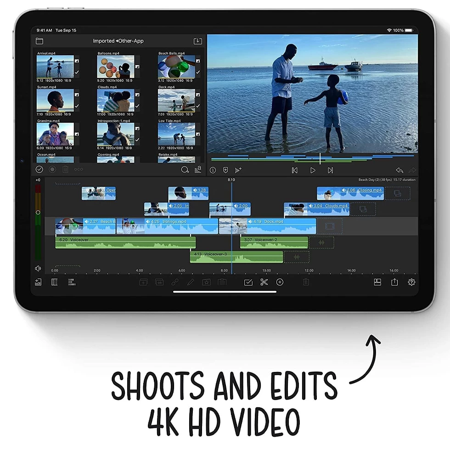
Task: Tap the add marker icon
Action: [x=225, y=170]
